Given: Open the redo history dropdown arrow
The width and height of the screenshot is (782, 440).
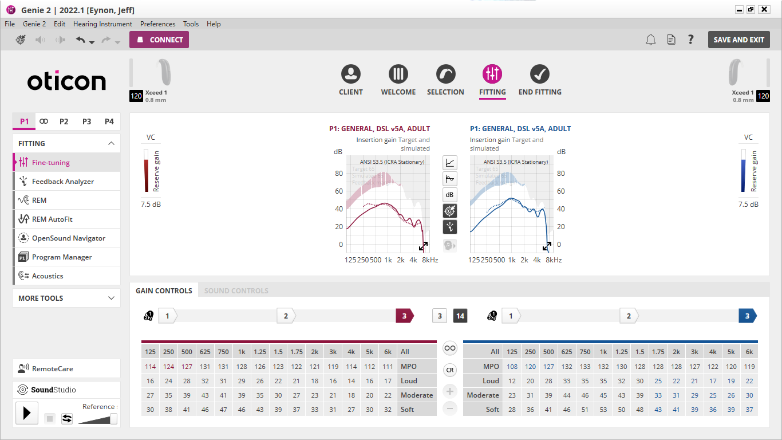Looking at the screenshot, I should pyautogui.click(x=117, y=42).
